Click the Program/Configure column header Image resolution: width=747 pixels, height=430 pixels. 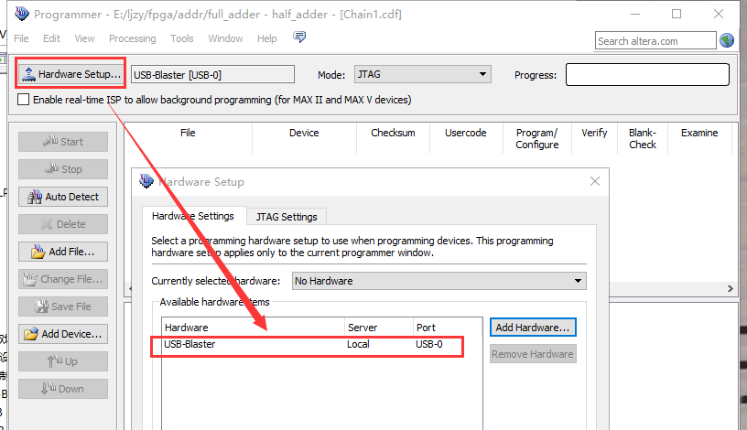coord(536,138)
